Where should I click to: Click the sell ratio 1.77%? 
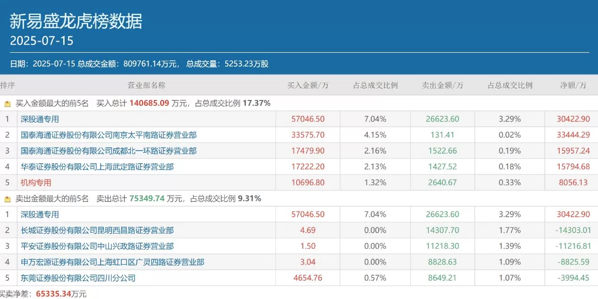point(510,230)
